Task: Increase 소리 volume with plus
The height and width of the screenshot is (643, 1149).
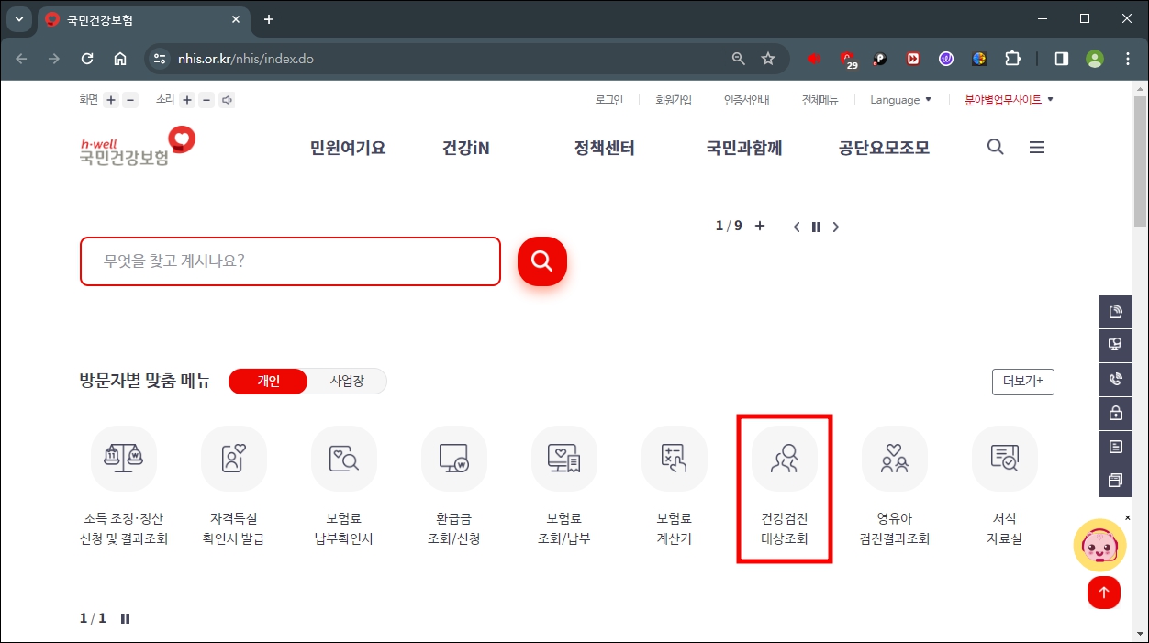Action: click(x=187, y=100)
